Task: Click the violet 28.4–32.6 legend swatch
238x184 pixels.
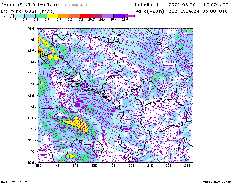Action: point(119,16)
